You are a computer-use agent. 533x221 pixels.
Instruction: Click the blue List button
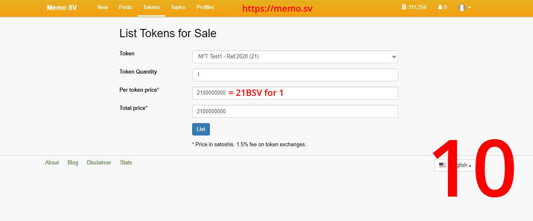point(201,129)
